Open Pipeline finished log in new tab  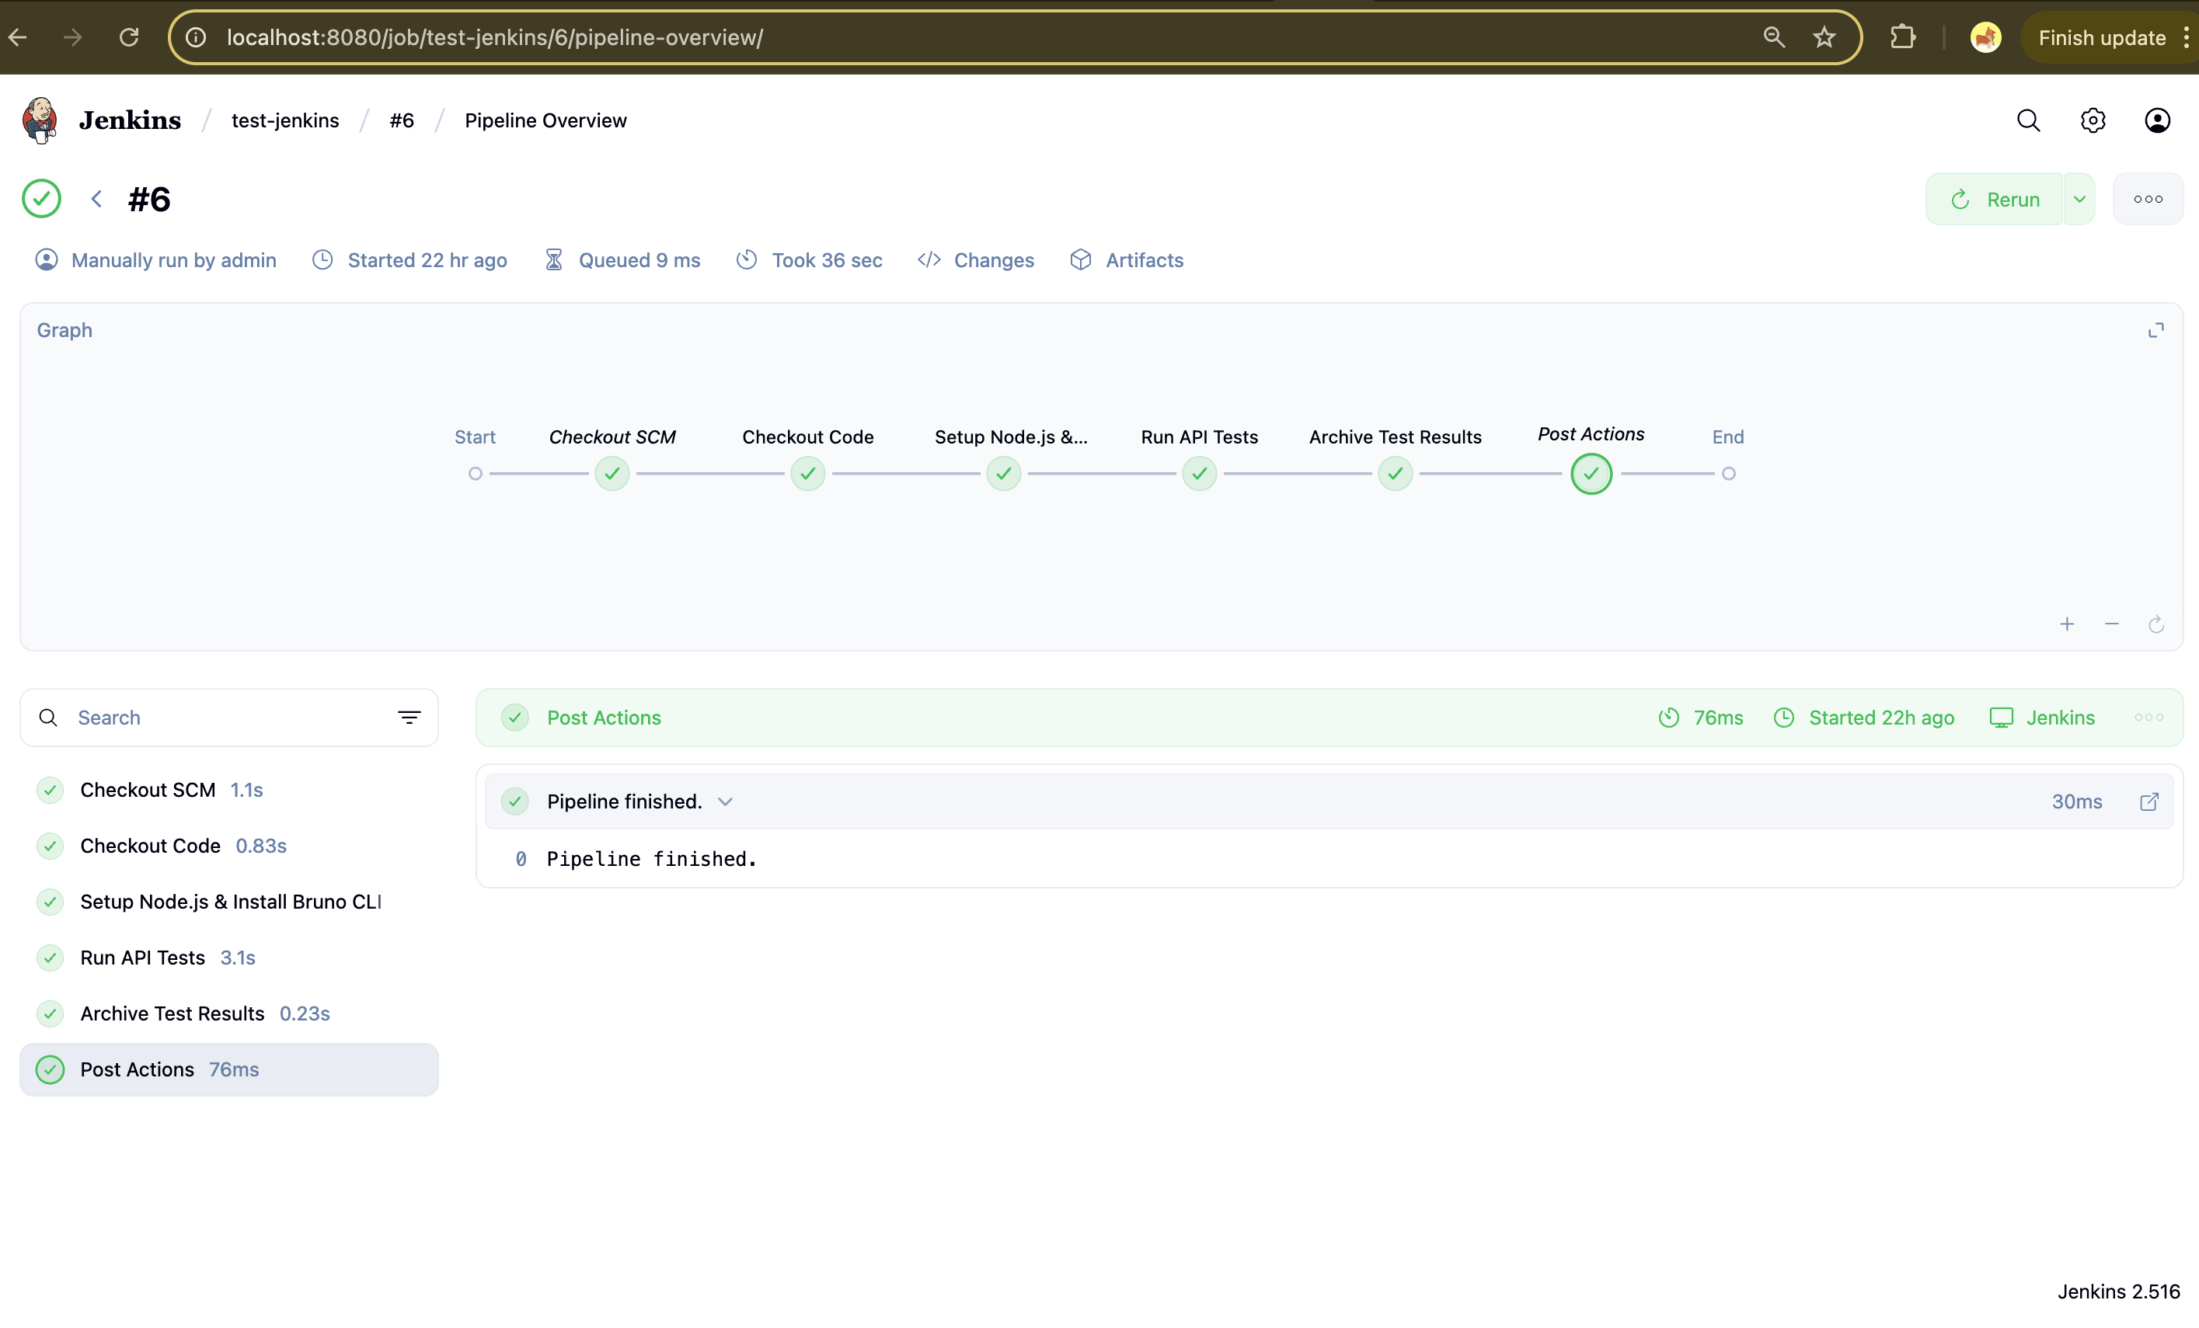(2149, 801)
